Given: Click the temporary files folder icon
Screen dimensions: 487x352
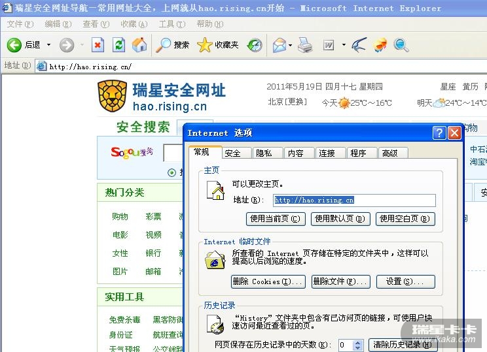Looking at the screenshot, I should [215, 261].
